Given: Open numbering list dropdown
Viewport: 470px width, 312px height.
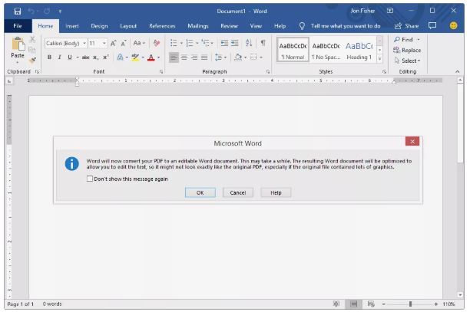Looking at the screenshot, I should point(197,44).
